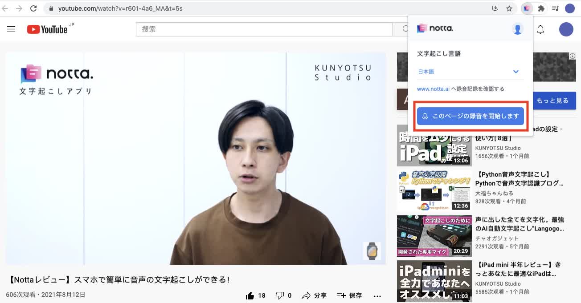The height and width of the screenshot is (303, 581).
Task: Open the Chrome profile avatar in the toolbar
Action: 569,8
